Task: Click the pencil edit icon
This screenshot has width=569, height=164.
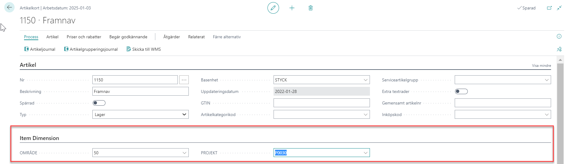Action: 273,8
